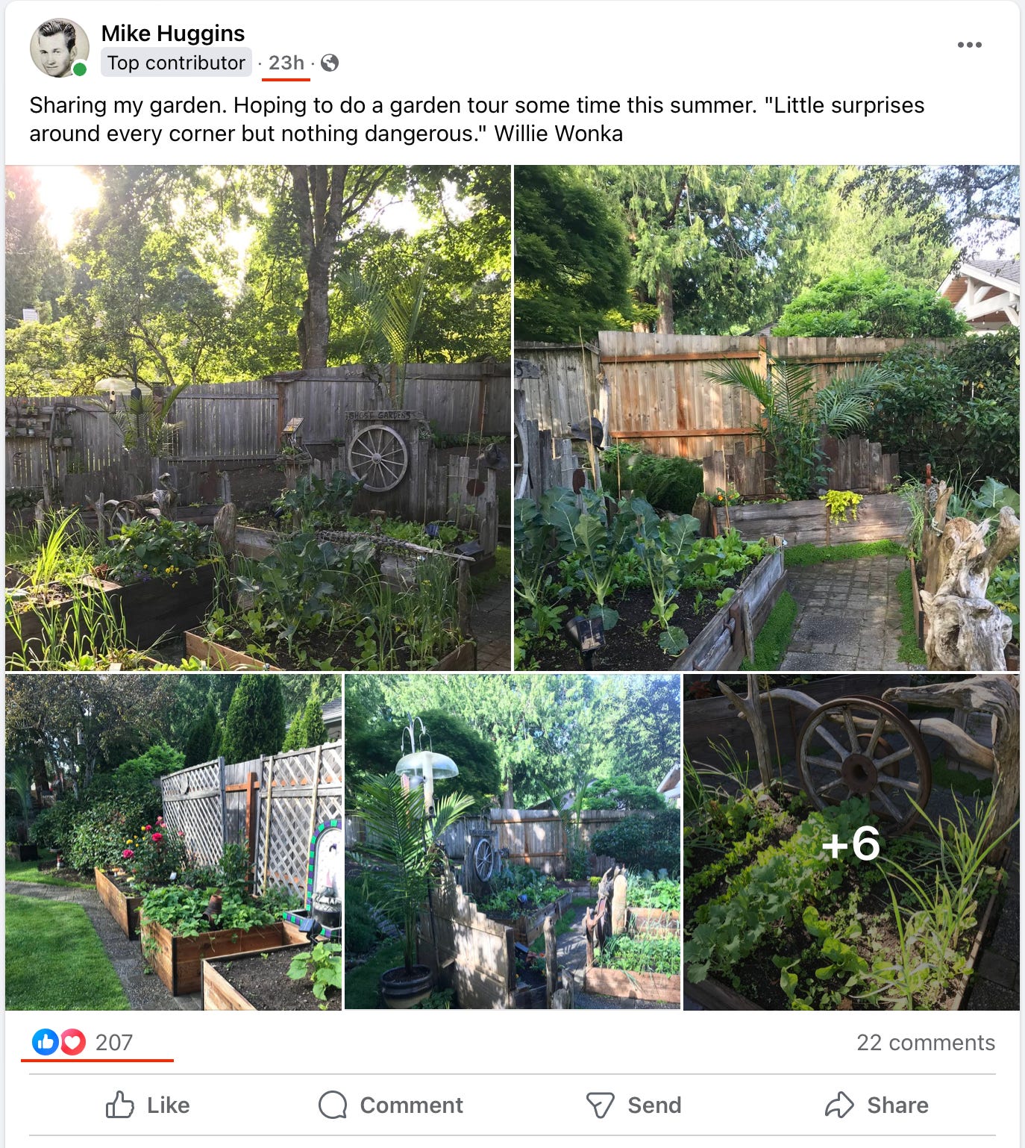Open the three-dot post options menu
Screen dimensions: 1025x1148
click(969, 45)
